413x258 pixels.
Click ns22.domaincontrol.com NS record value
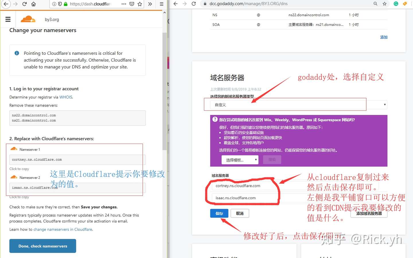click(x=309, y=15)
